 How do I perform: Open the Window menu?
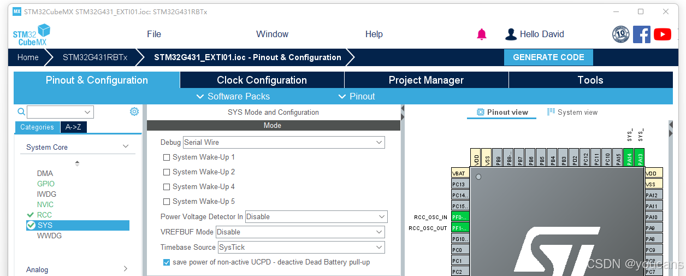pyautogui.click(x=272, y=34)
